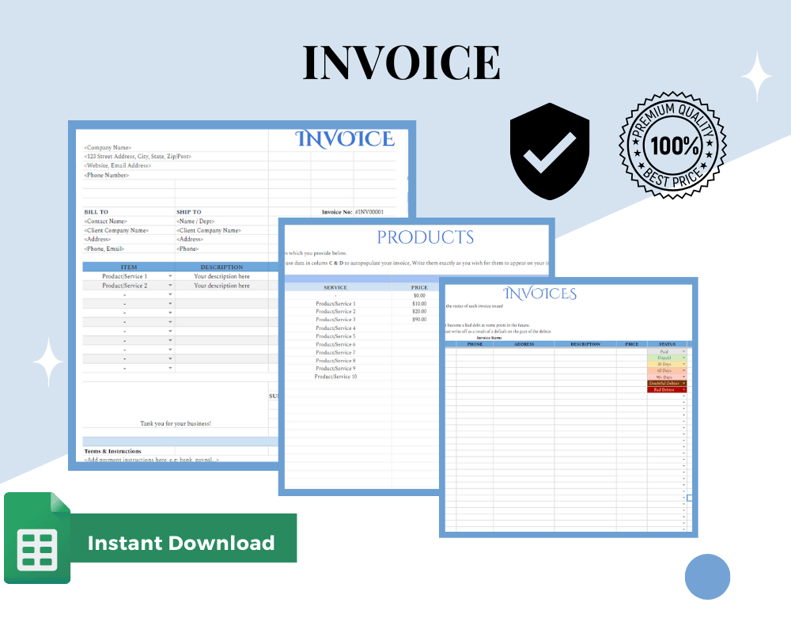Screen dimensions: 791x633
Task: Click the Terms & Instructions heading
Action: pyautogui.click(x=112, y=451)
